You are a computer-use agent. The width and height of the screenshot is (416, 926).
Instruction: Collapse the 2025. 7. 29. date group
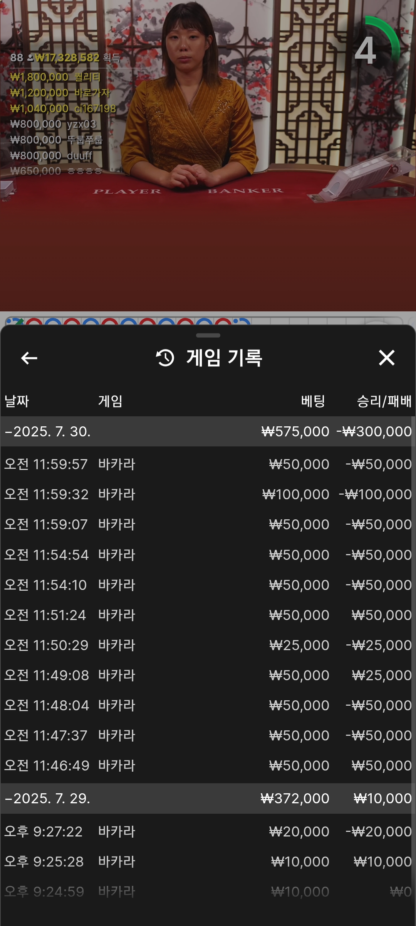[x=208, y=798]
